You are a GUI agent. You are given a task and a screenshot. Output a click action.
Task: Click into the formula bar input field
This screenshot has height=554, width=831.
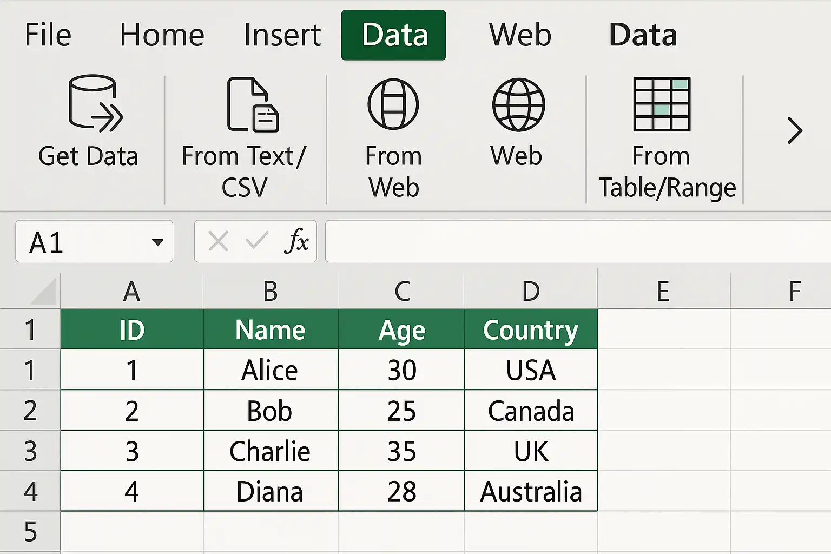click(x=578, y=241)
